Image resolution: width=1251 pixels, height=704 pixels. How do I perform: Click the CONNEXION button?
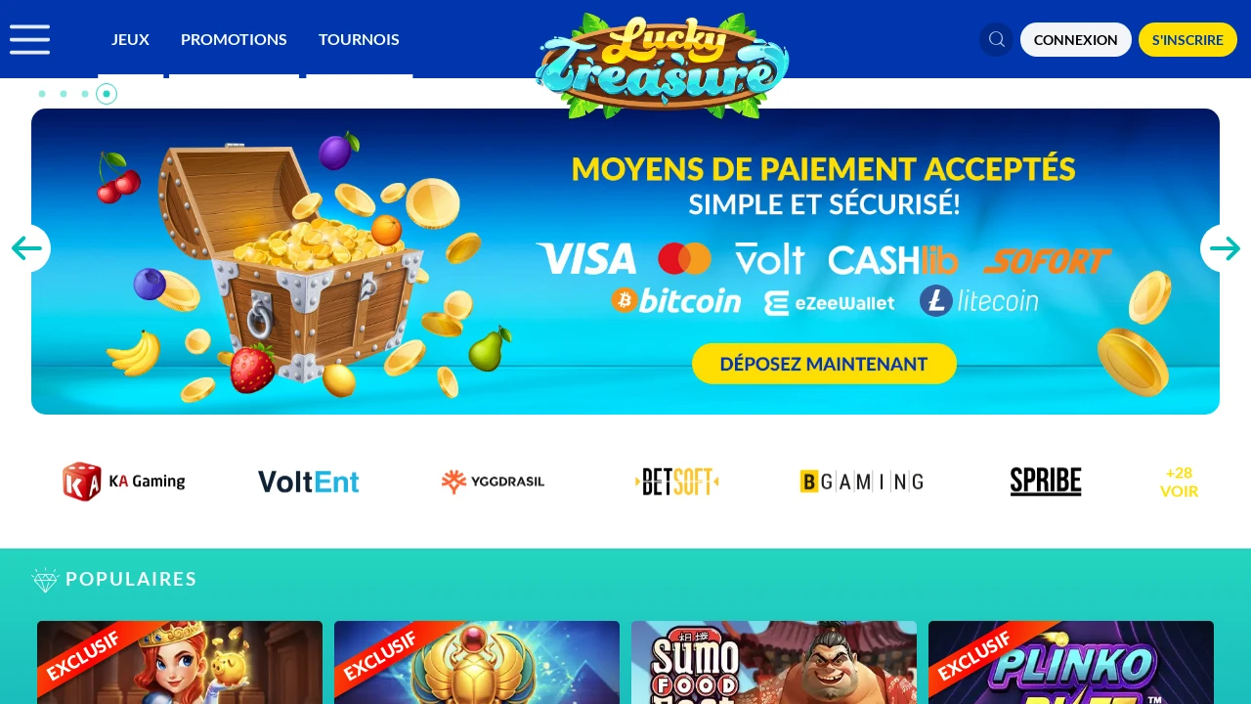[x=1076, y=40]
